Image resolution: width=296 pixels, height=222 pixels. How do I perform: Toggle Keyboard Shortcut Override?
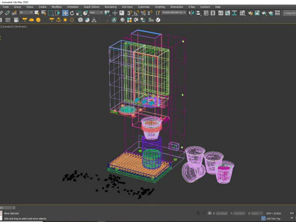[121, 13]
